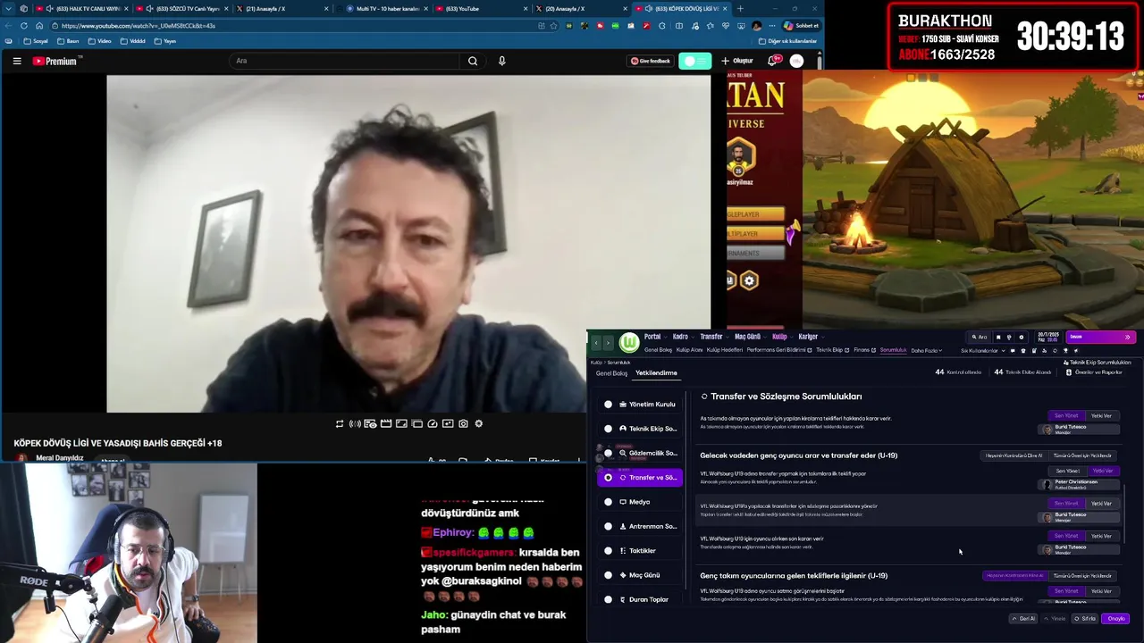Select the Taktikler radio option

pyautogui.click(x=609, y=551)
